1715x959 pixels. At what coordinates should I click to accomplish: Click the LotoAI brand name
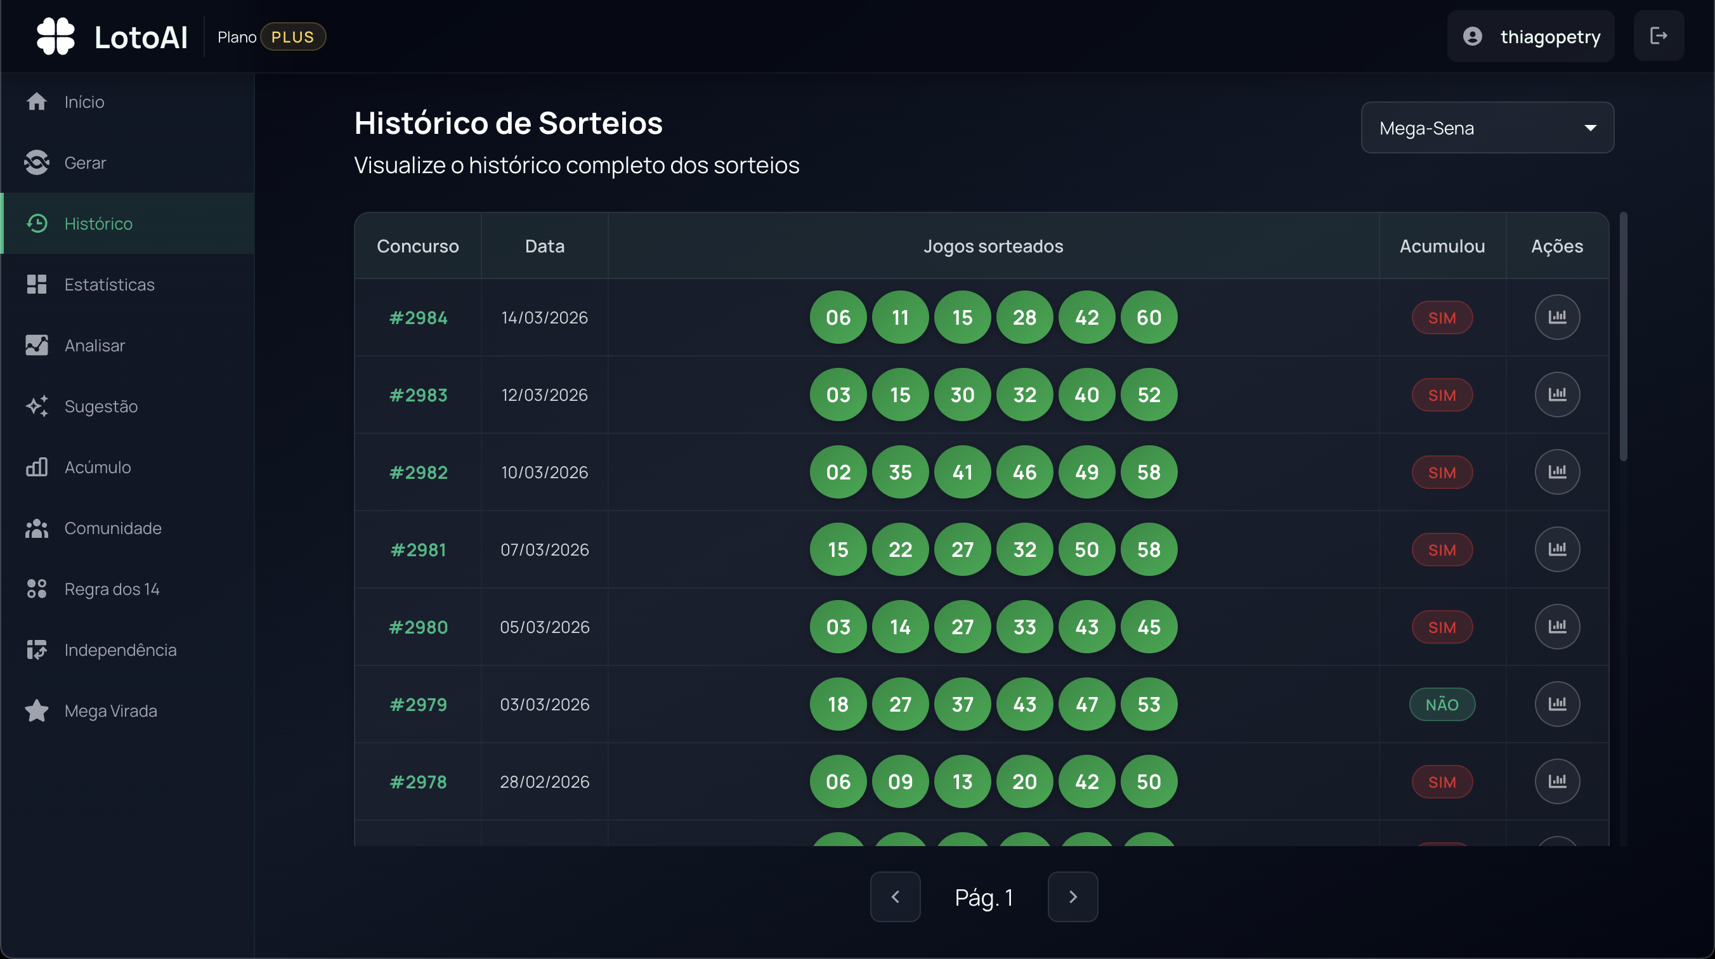[141, 37]
